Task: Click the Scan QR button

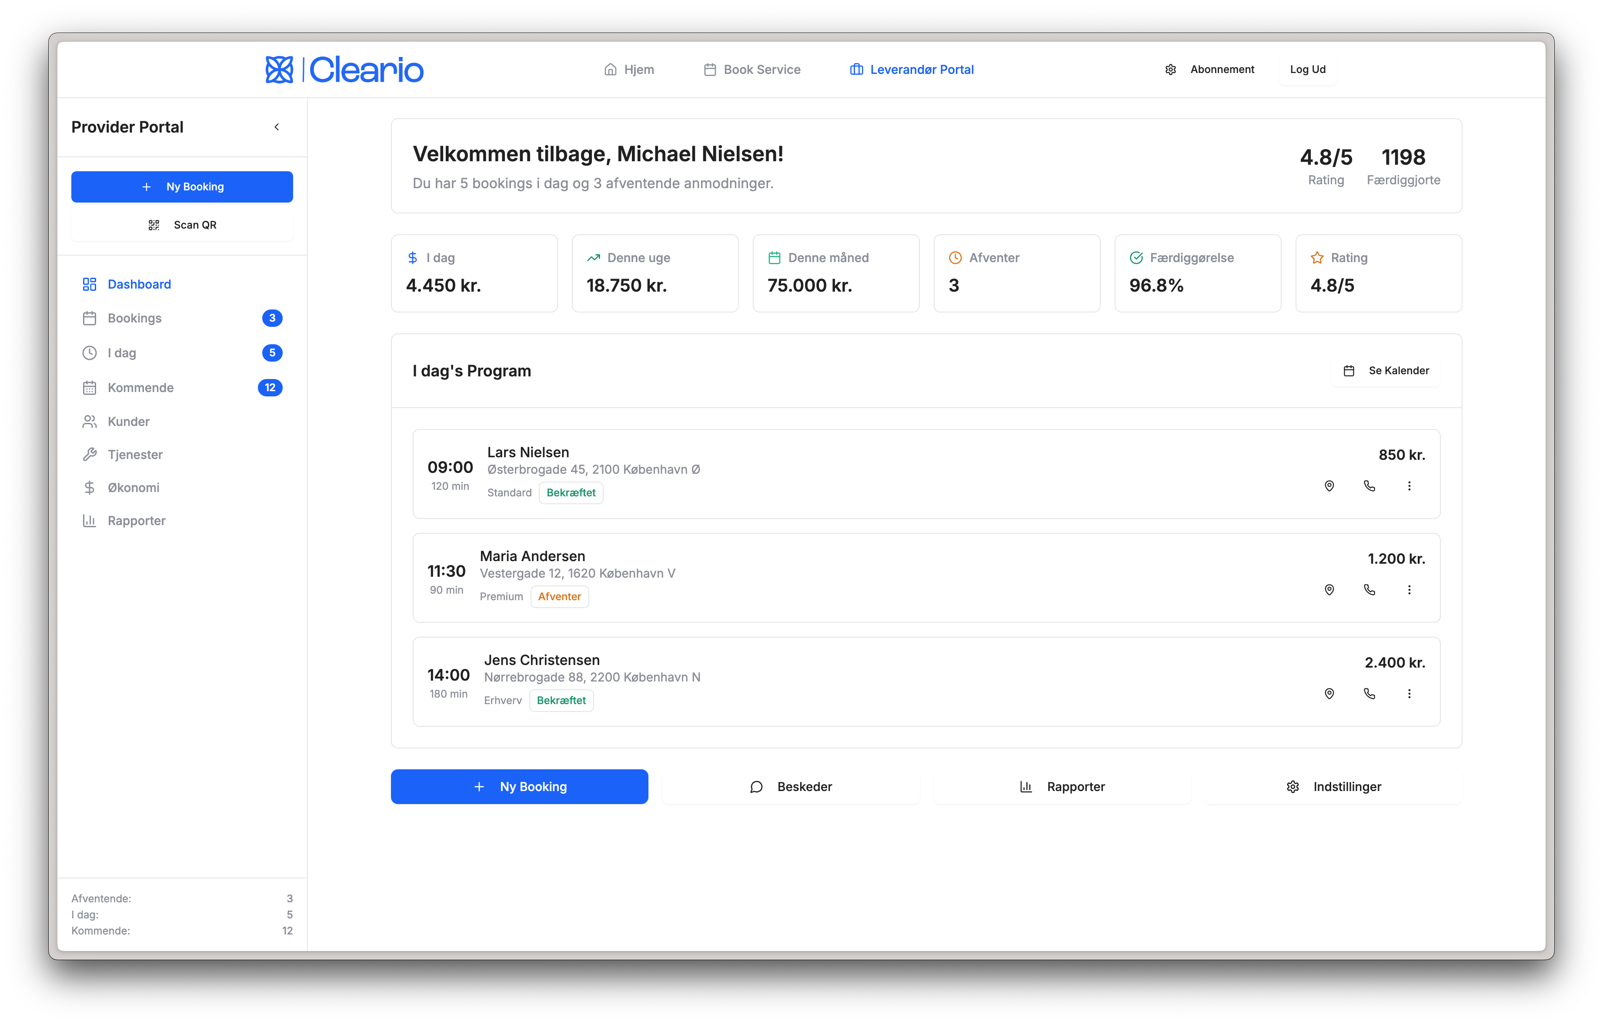Action: [182, 225]
